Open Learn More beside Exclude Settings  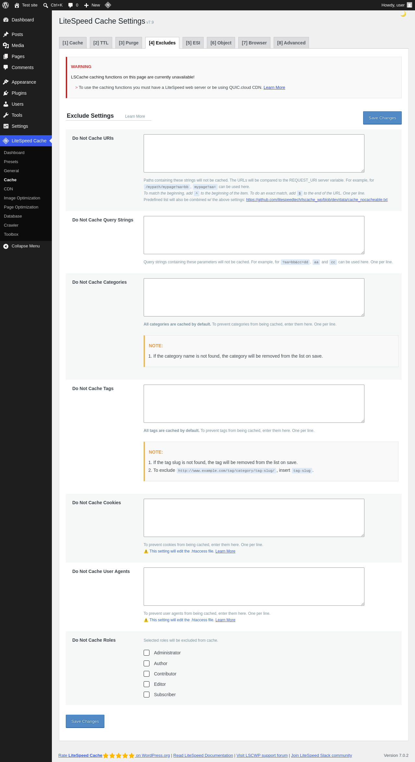point(135,116)
